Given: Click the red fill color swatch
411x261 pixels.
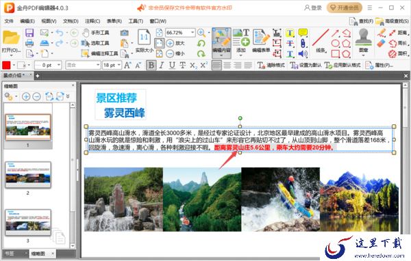Looking at the screenshot, I should pyautogui.click(x=6, y=65).
